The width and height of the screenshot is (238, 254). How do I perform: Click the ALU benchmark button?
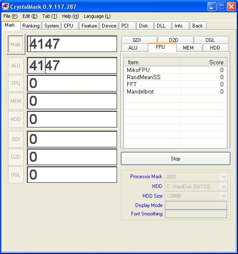click(x=16, y=66)
